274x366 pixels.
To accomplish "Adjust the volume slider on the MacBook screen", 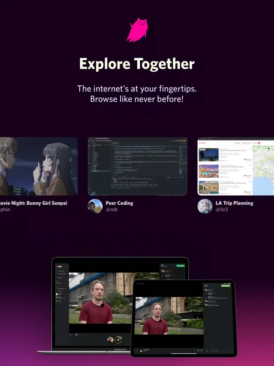I will coord(77,335).
